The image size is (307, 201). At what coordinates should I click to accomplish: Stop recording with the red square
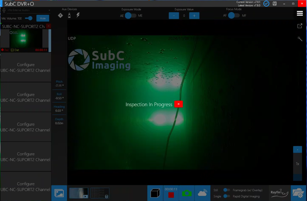click(x=171, y=195)
